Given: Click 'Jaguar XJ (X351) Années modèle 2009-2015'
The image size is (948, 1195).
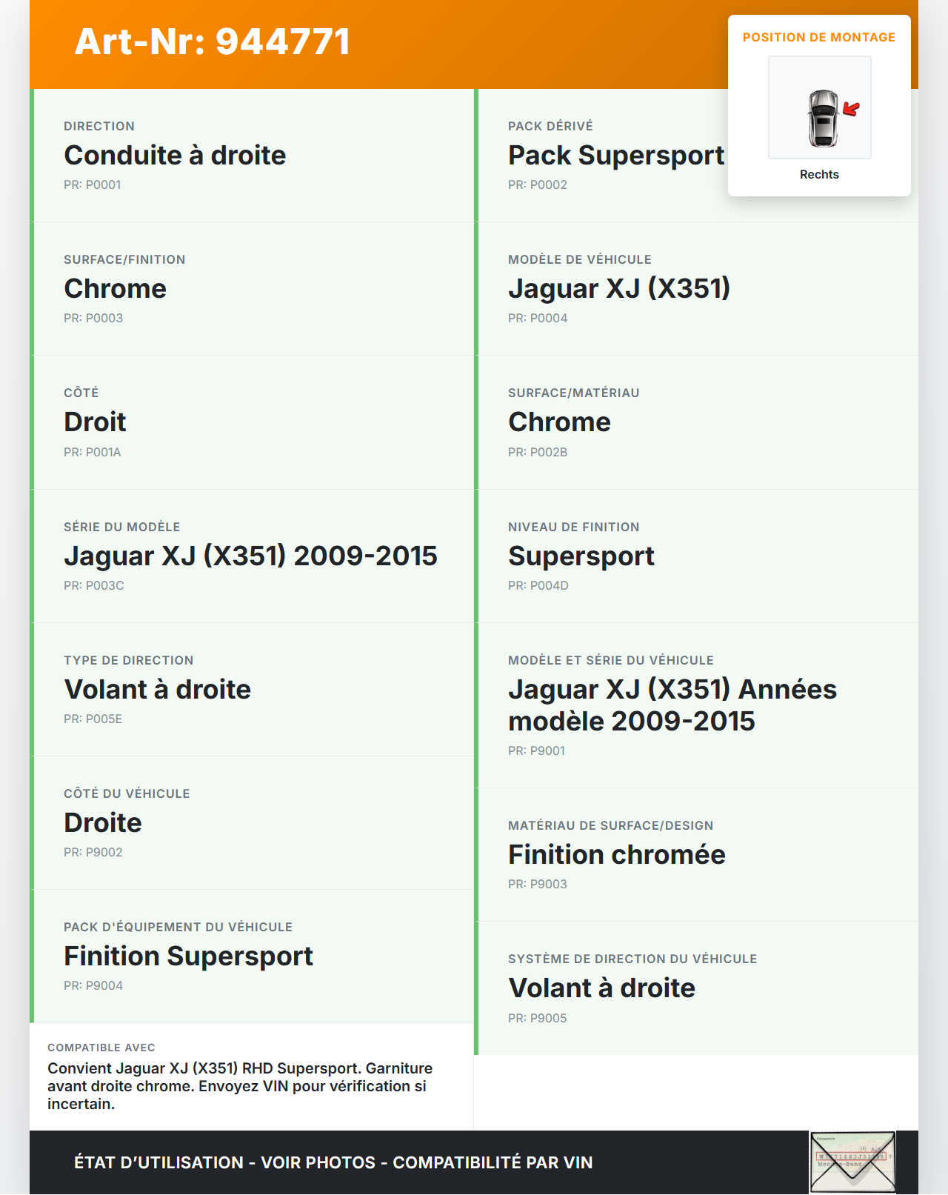Looking at the screenshot, I should (x=672, y=705).
